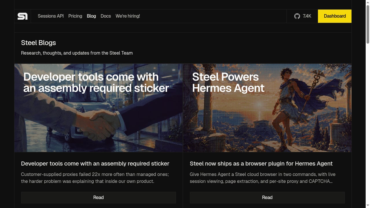Click 'Research, thoughts, and updates from the Steel Team'
The height and width of the screenshot is (208, 370).
77,53
